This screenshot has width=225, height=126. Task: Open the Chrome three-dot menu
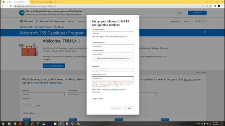(x=223, y=6)
